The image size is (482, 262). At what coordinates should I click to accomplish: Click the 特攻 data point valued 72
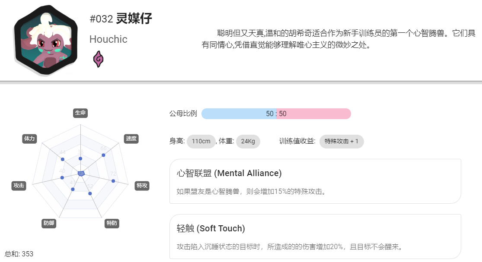[113, 181]
